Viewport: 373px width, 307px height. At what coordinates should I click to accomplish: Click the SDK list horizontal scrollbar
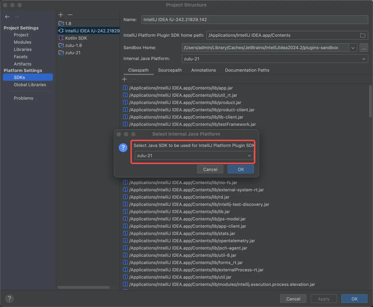83,287
